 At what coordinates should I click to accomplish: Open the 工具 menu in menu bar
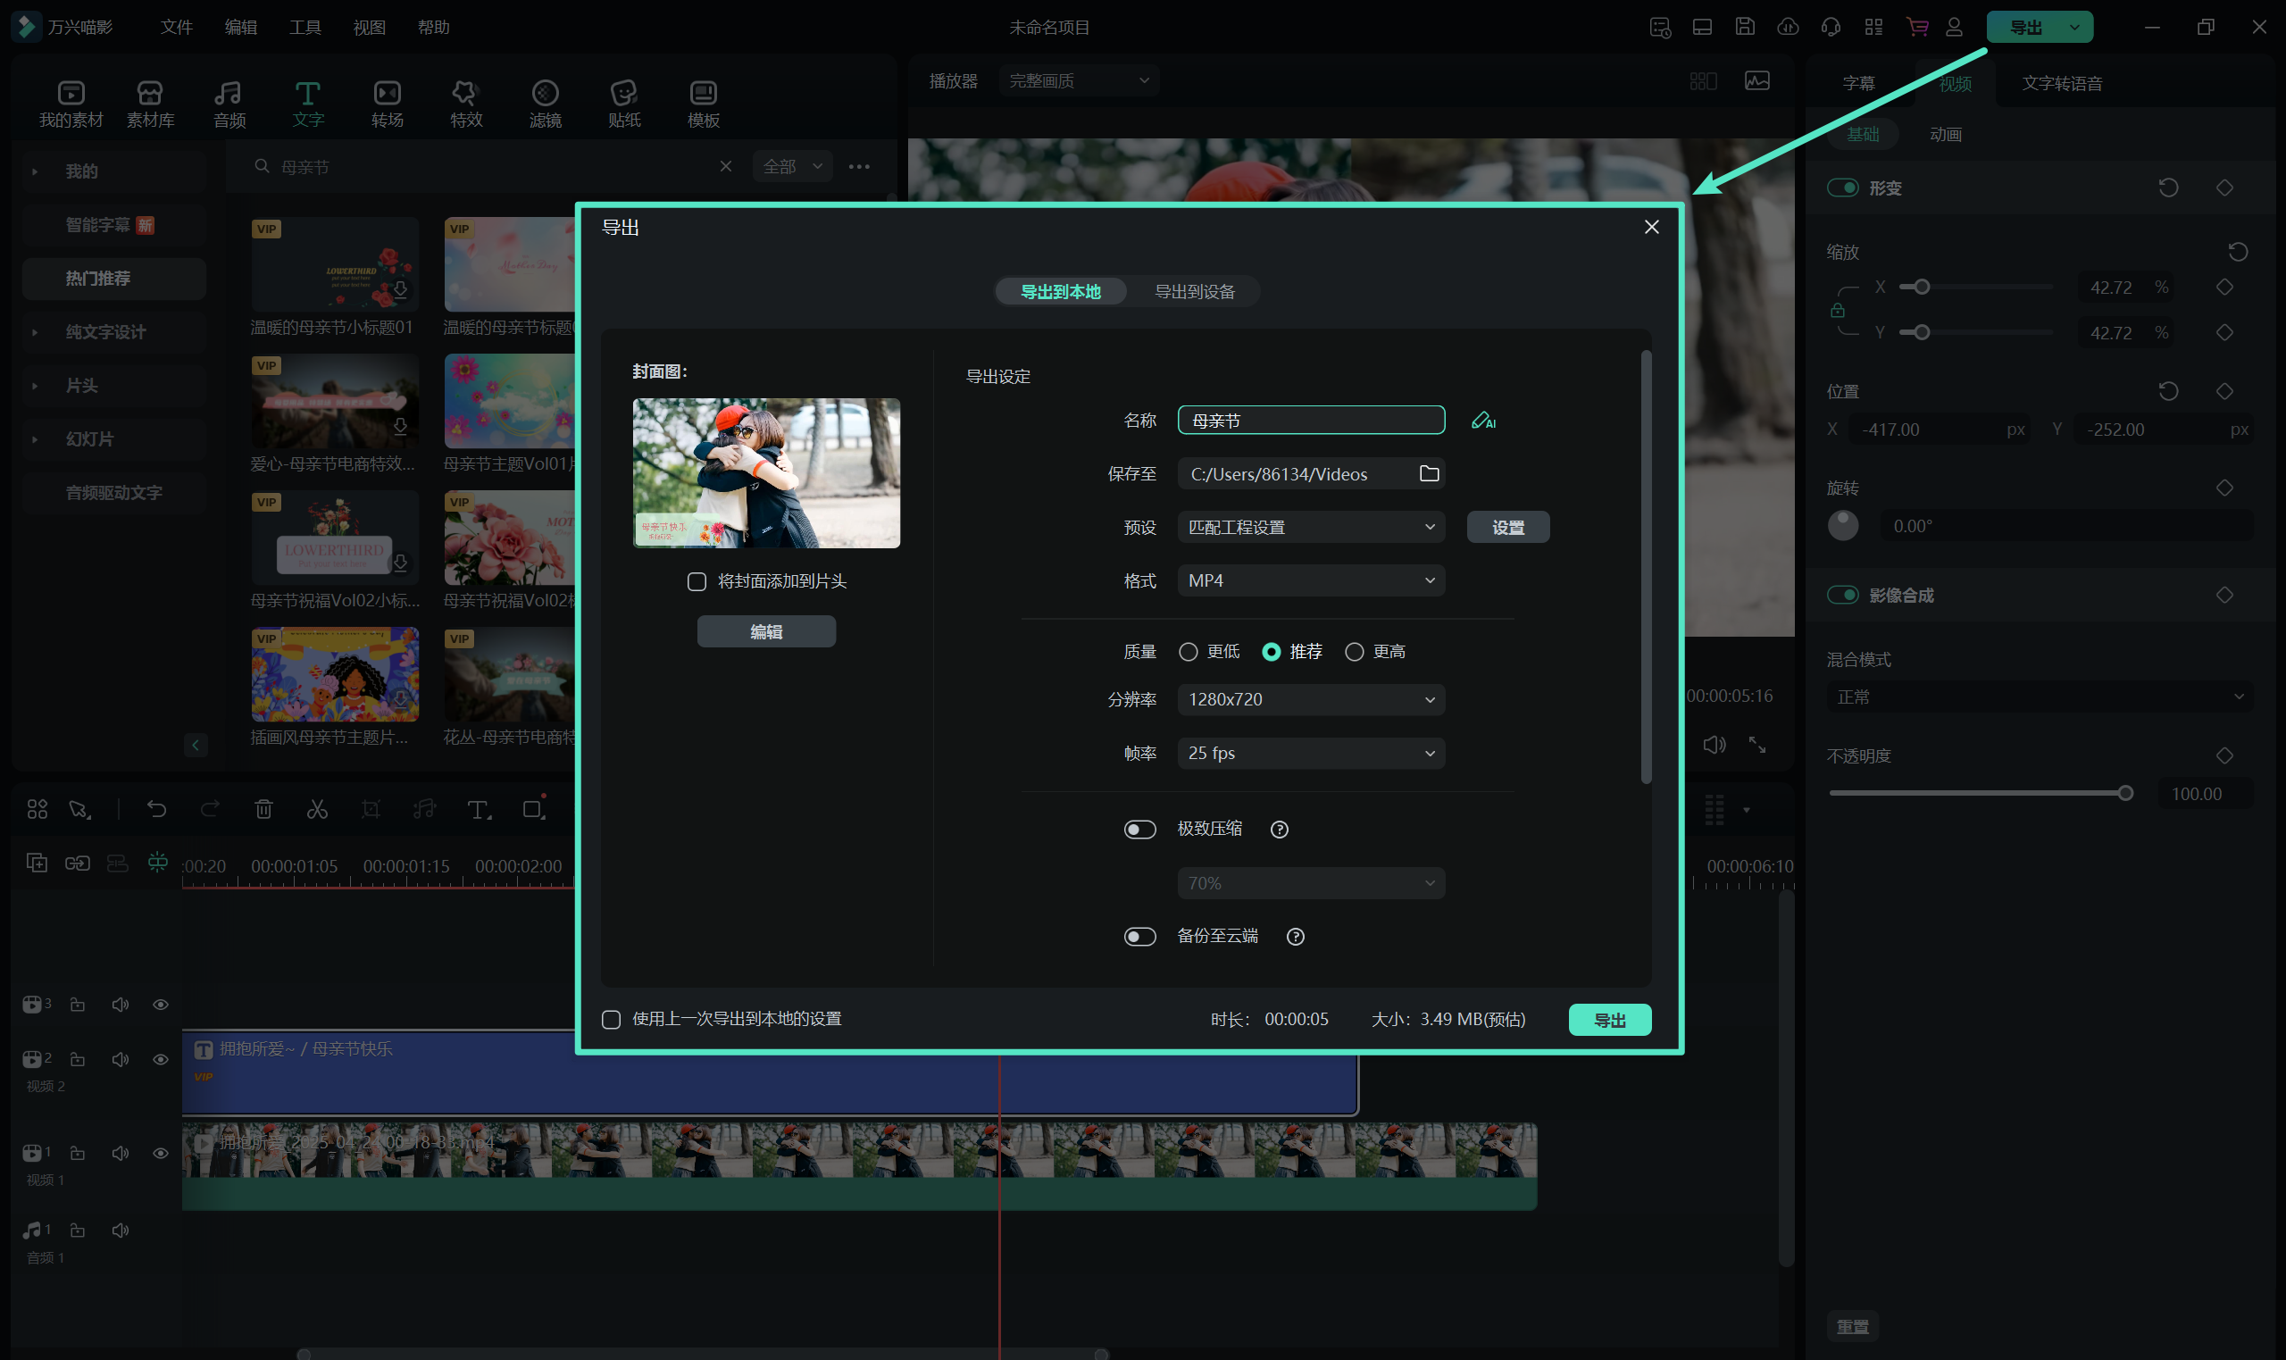point(305,28)
